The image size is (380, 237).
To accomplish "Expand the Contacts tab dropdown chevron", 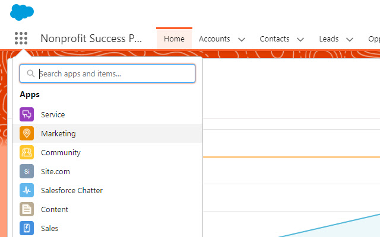I will click(300, 40).
